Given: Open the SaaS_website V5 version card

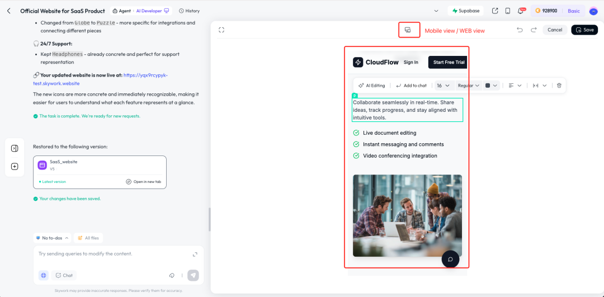Looking at the screenshot, I should coord(100,172).
